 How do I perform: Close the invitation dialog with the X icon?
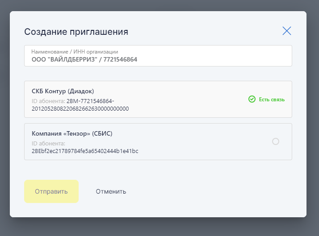pos(287,31)
